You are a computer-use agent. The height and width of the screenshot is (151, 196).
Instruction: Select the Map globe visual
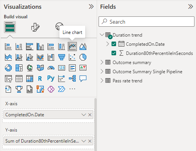[30, 68]
